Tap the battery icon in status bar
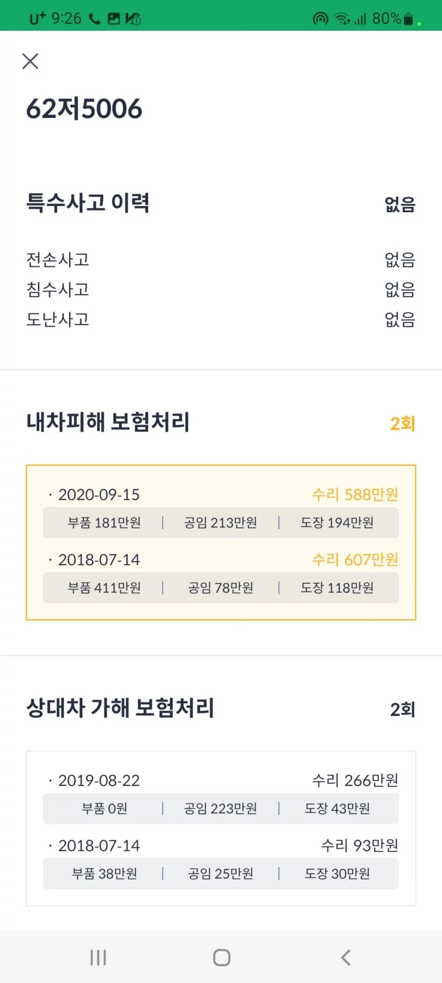Viewport: 442px width, 983px height. 408,19
